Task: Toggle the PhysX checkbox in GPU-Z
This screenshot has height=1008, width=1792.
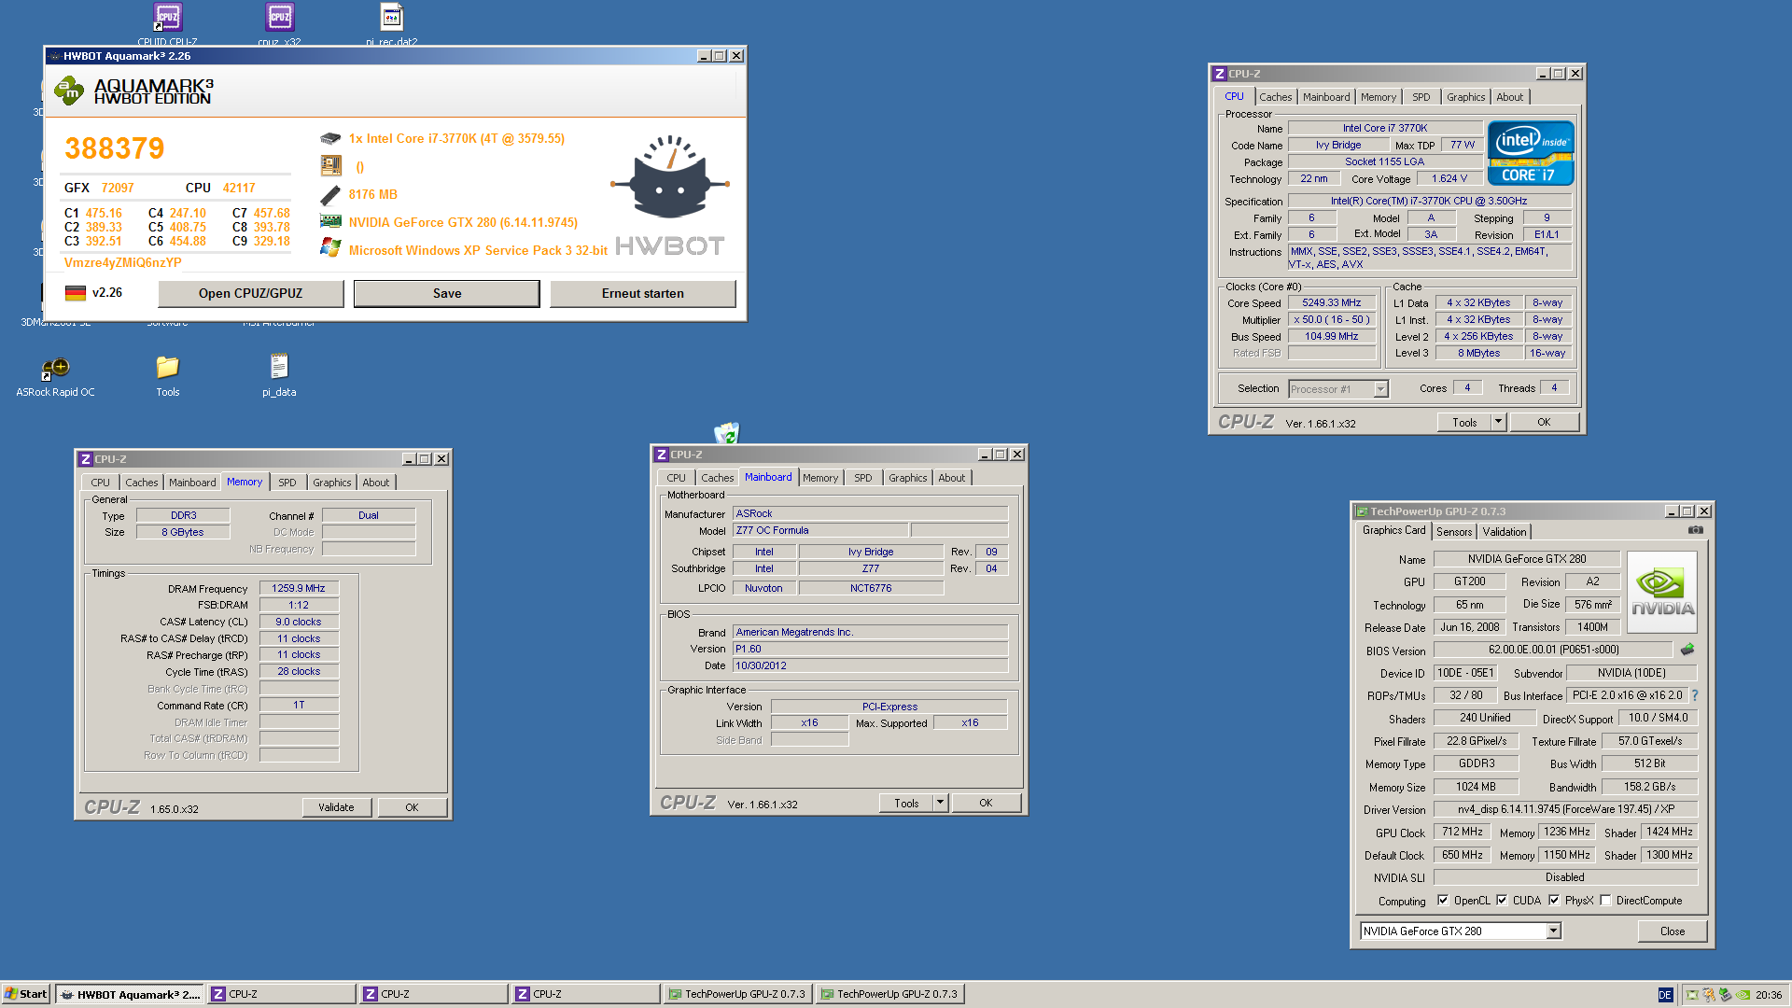Action: [x=1554, y=901]
